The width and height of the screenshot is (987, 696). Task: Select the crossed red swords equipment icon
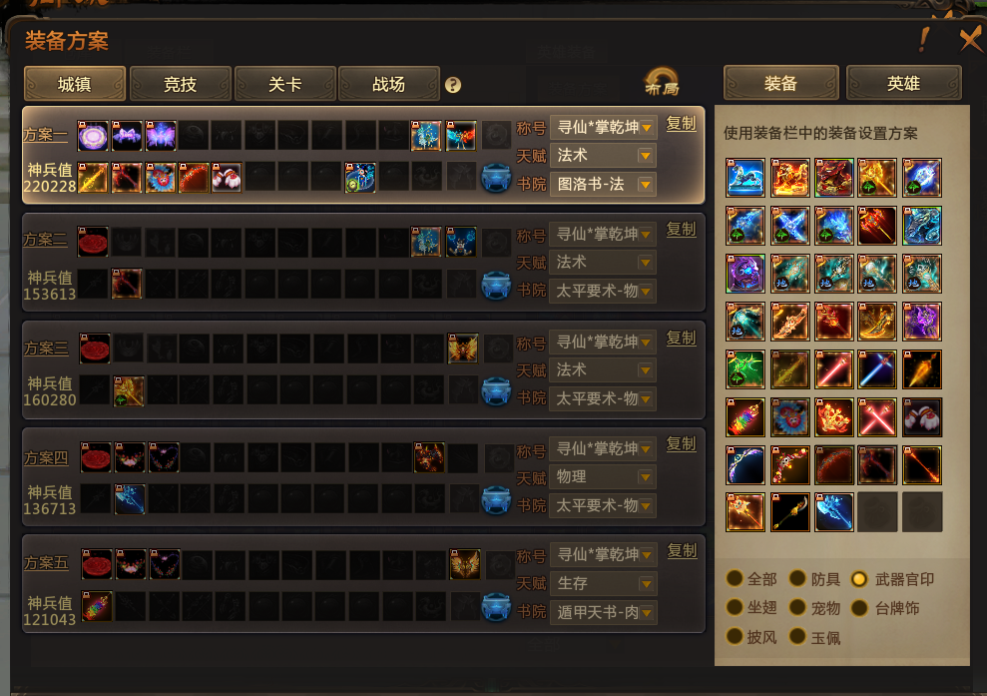[877, 417]
